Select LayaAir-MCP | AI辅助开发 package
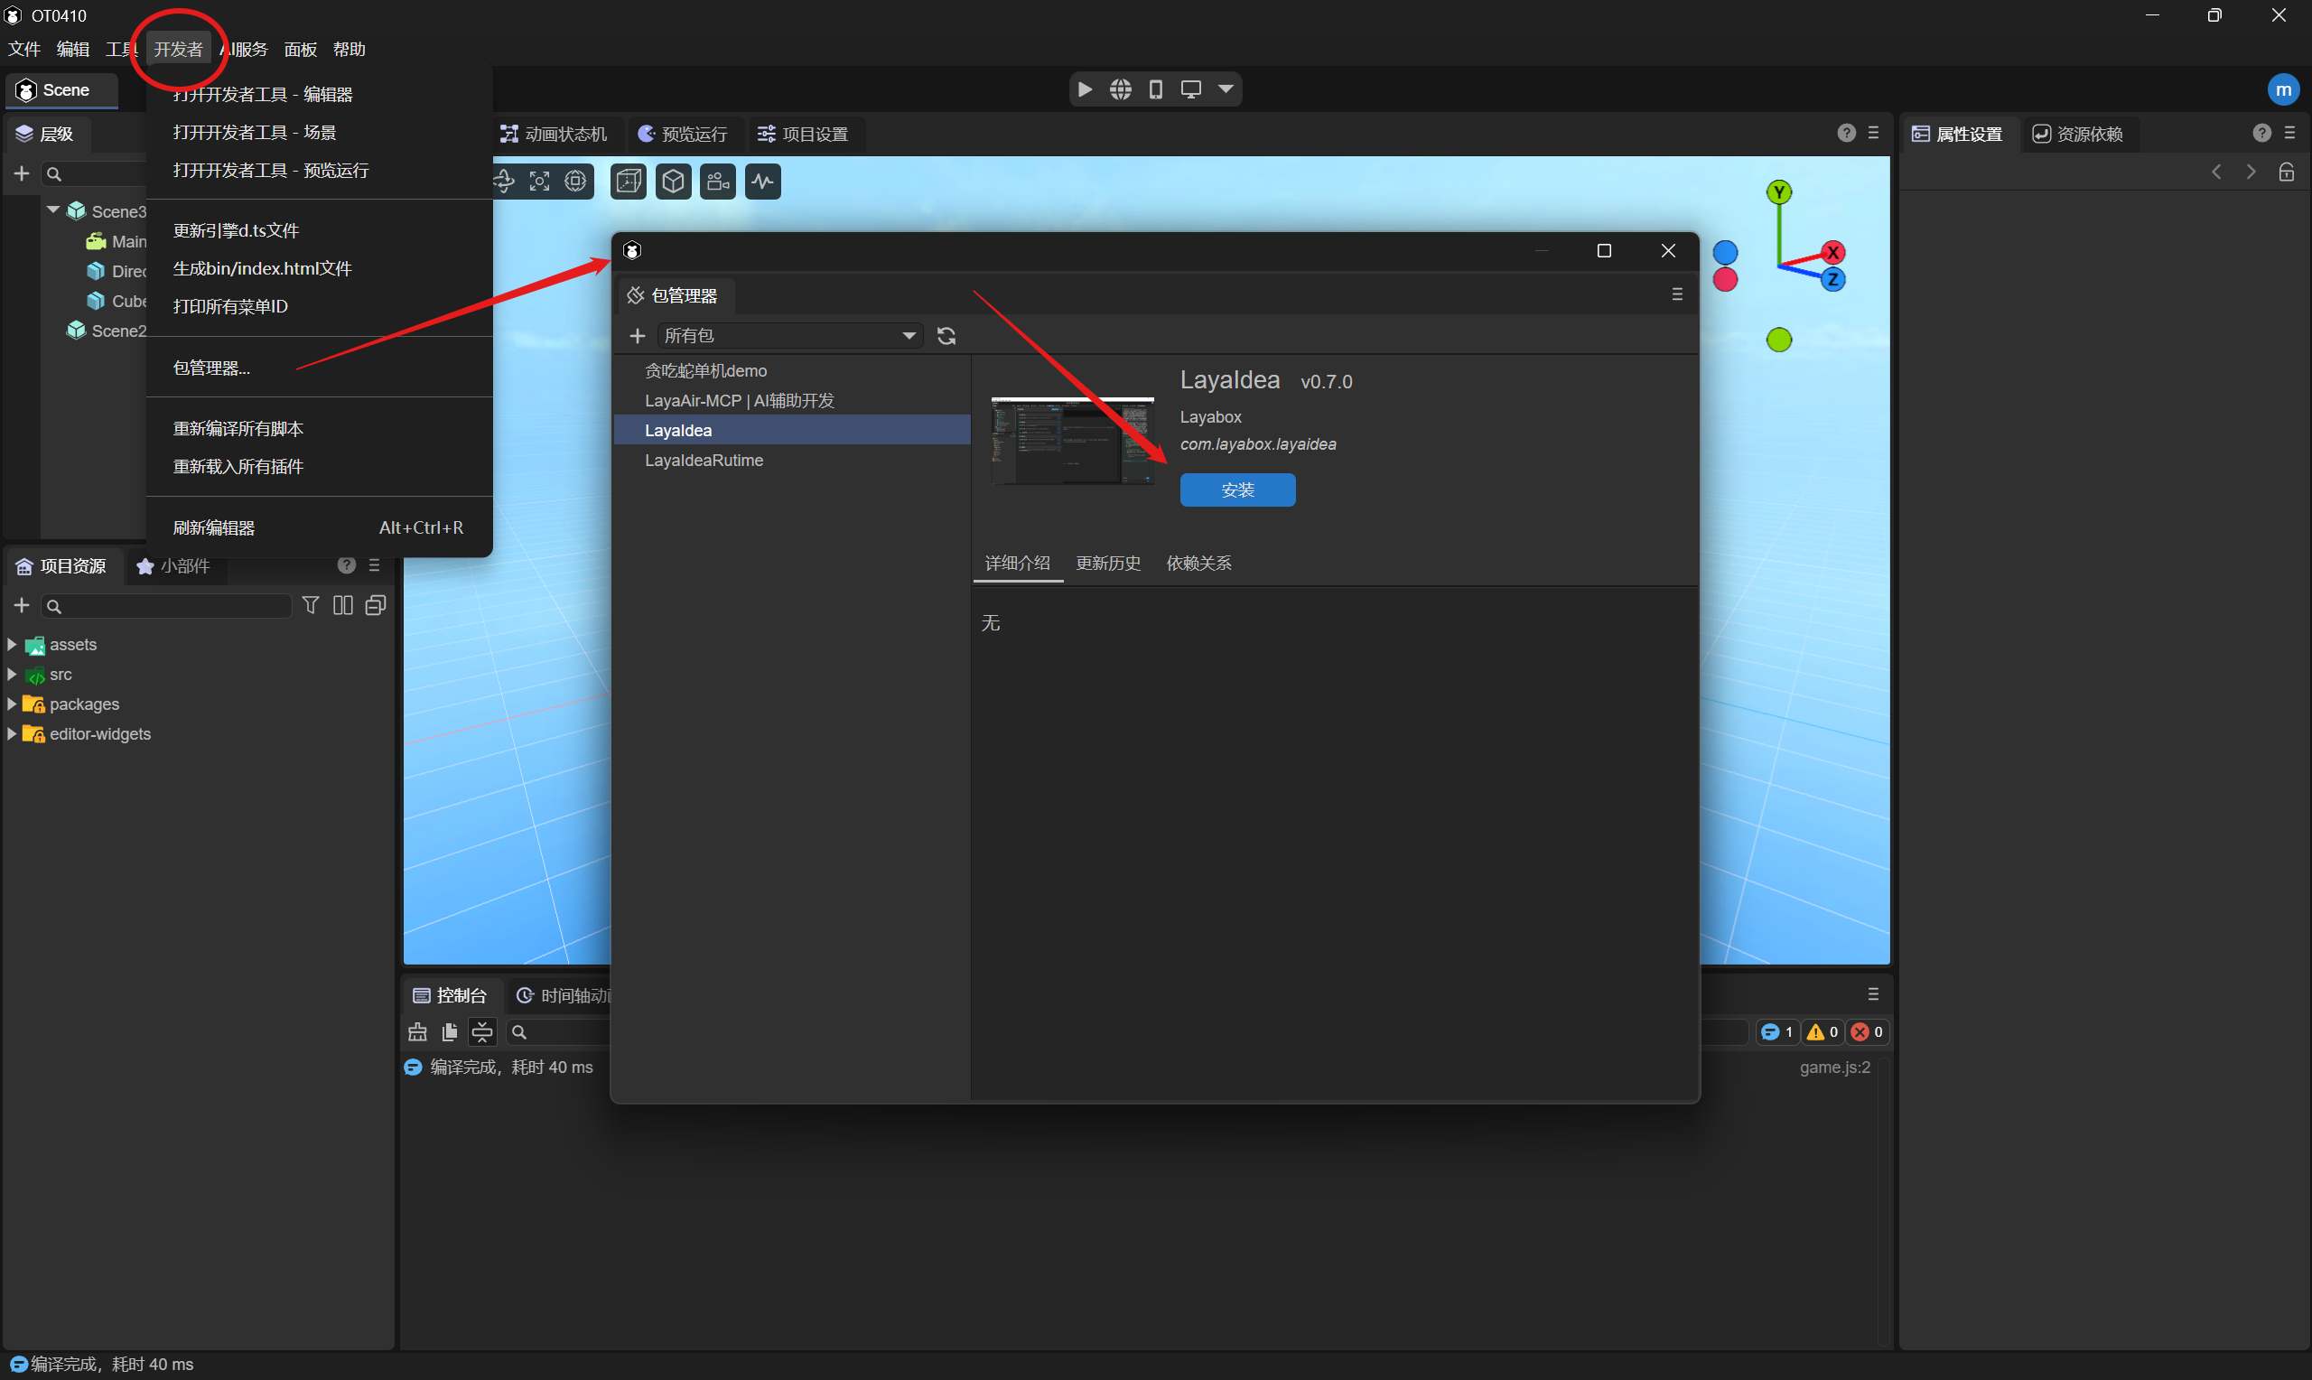2312x1380 pixels. tap(792, 401)
